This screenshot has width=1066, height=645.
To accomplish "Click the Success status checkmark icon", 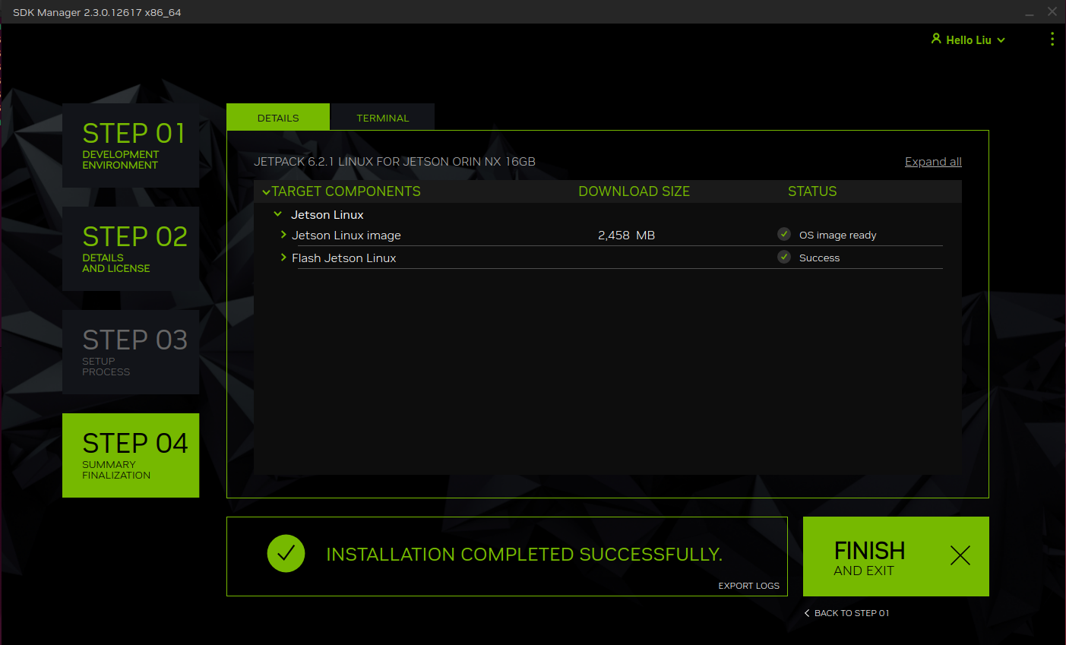I will click(784, 257).
